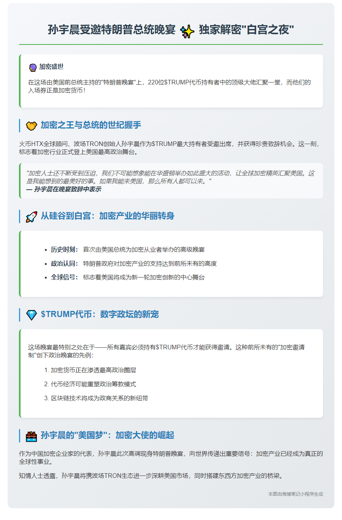The height and width of the screenshot is (520, 342).
Task: Click the main title 孙宇晨受邀特朗普总统晚宴
Action: tap(112, 30)
